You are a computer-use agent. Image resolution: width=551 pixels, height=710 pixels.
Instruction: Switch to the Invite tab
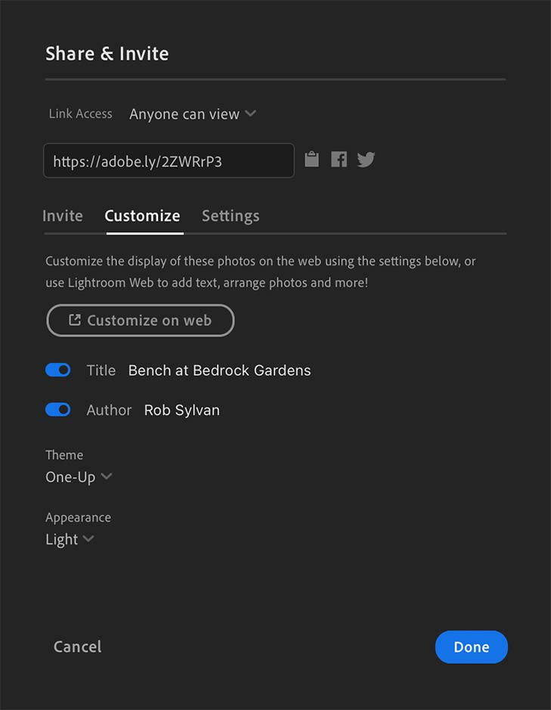(63, 215)
